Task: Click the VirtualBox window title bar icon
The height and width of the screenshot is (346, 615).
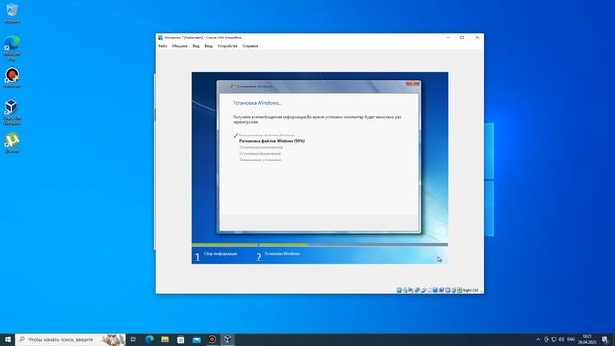Action: pos(160,37)
